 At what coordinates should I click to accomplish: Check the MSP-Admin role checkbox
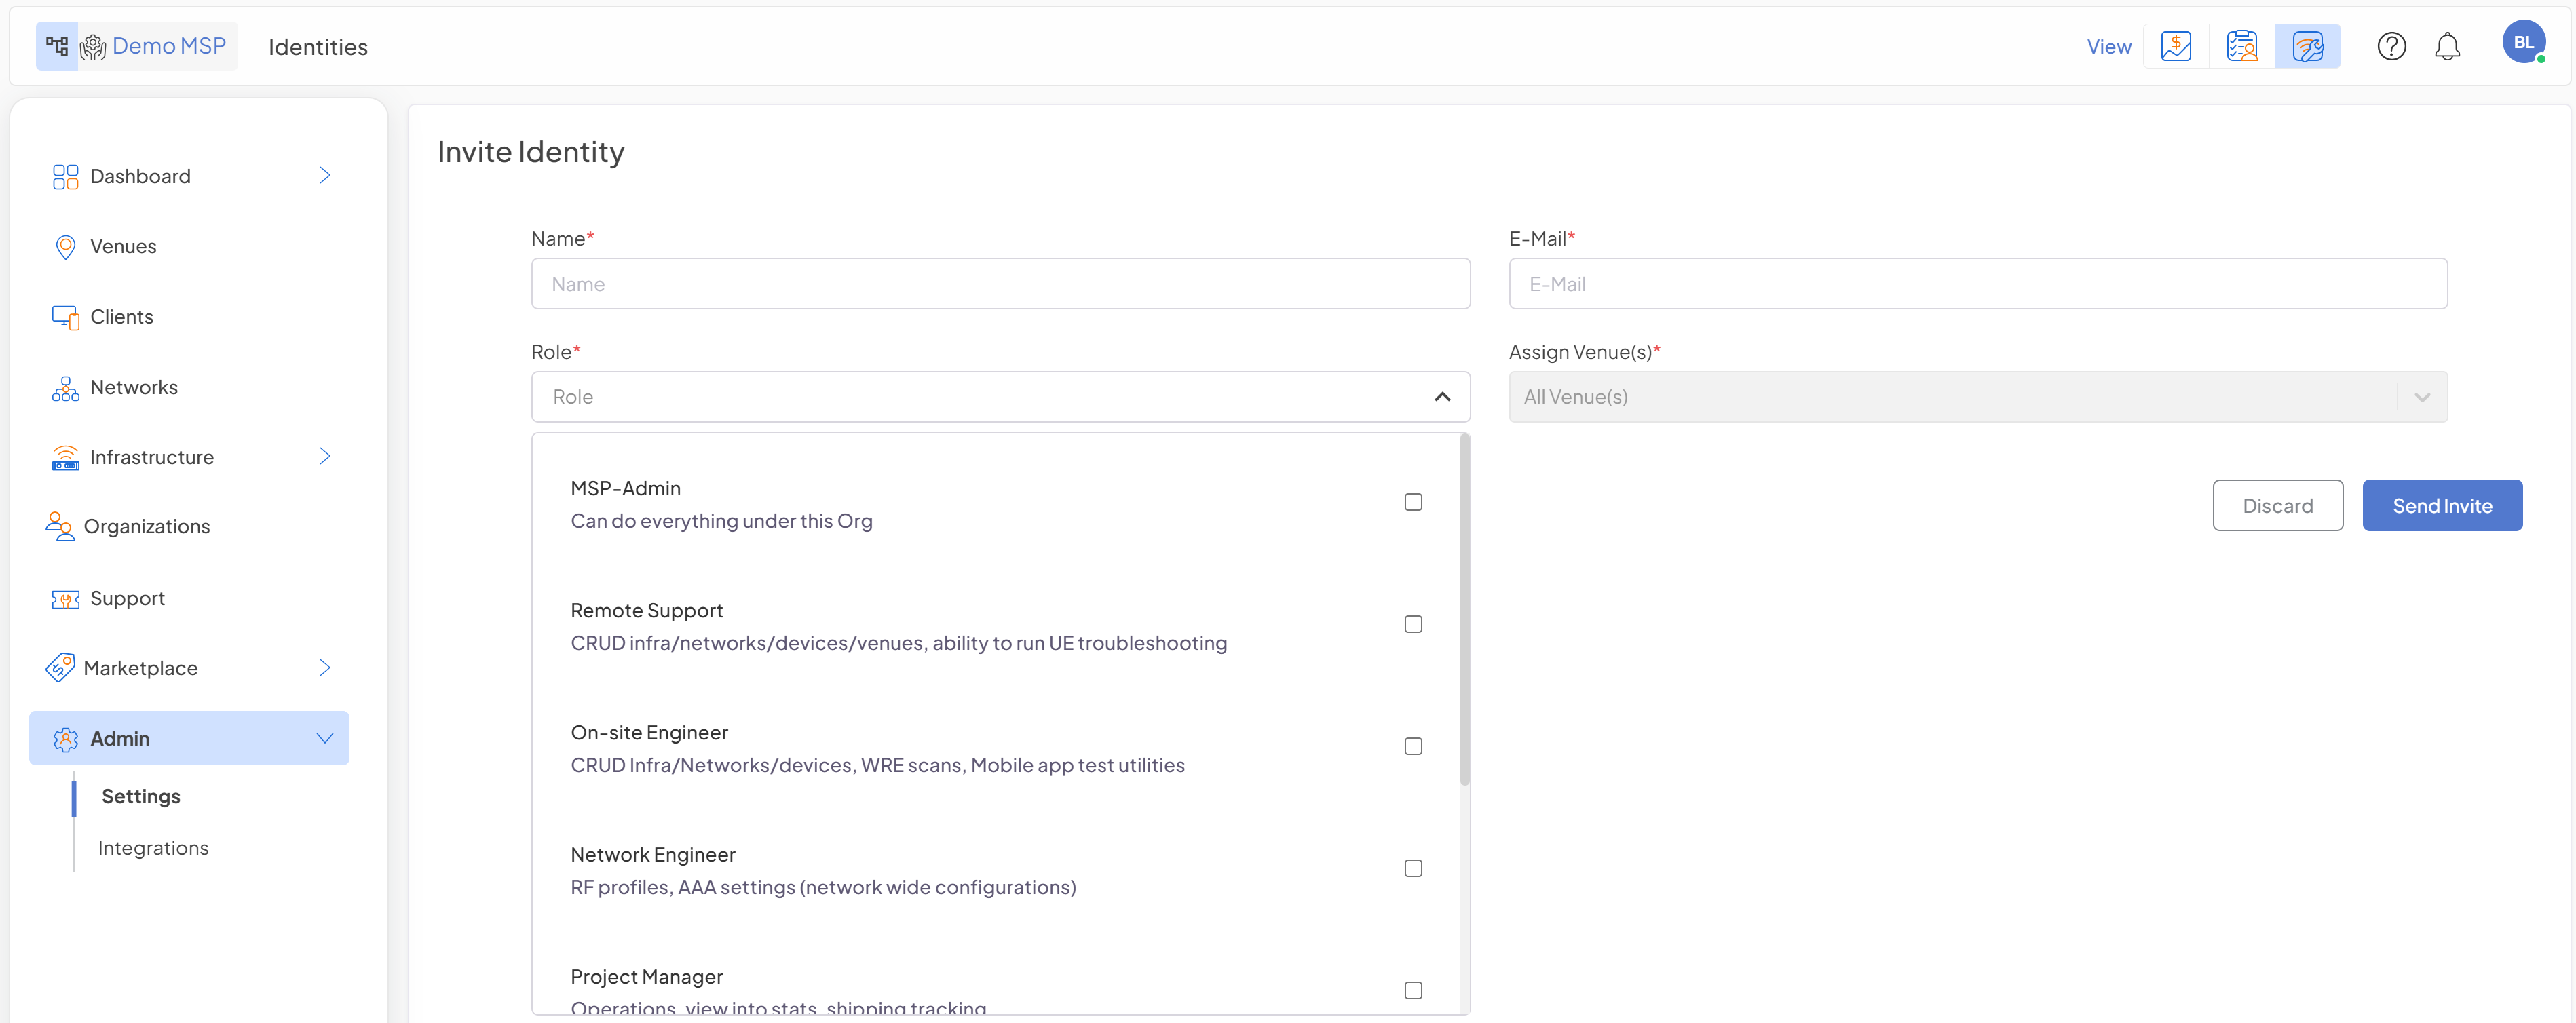click(x=1412, y=502)
